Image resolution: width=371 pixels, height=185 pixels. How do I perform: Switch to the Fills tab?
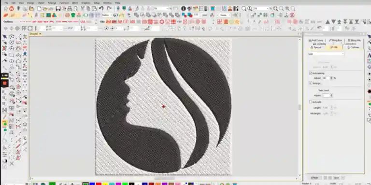pyautogui.click(x=334, y=47)
